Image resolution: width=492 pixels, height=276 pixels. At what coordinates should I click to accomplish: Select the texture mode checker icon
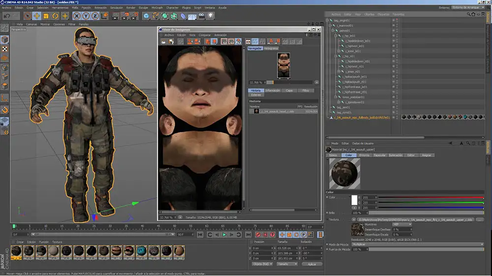[x=5, y=49]
